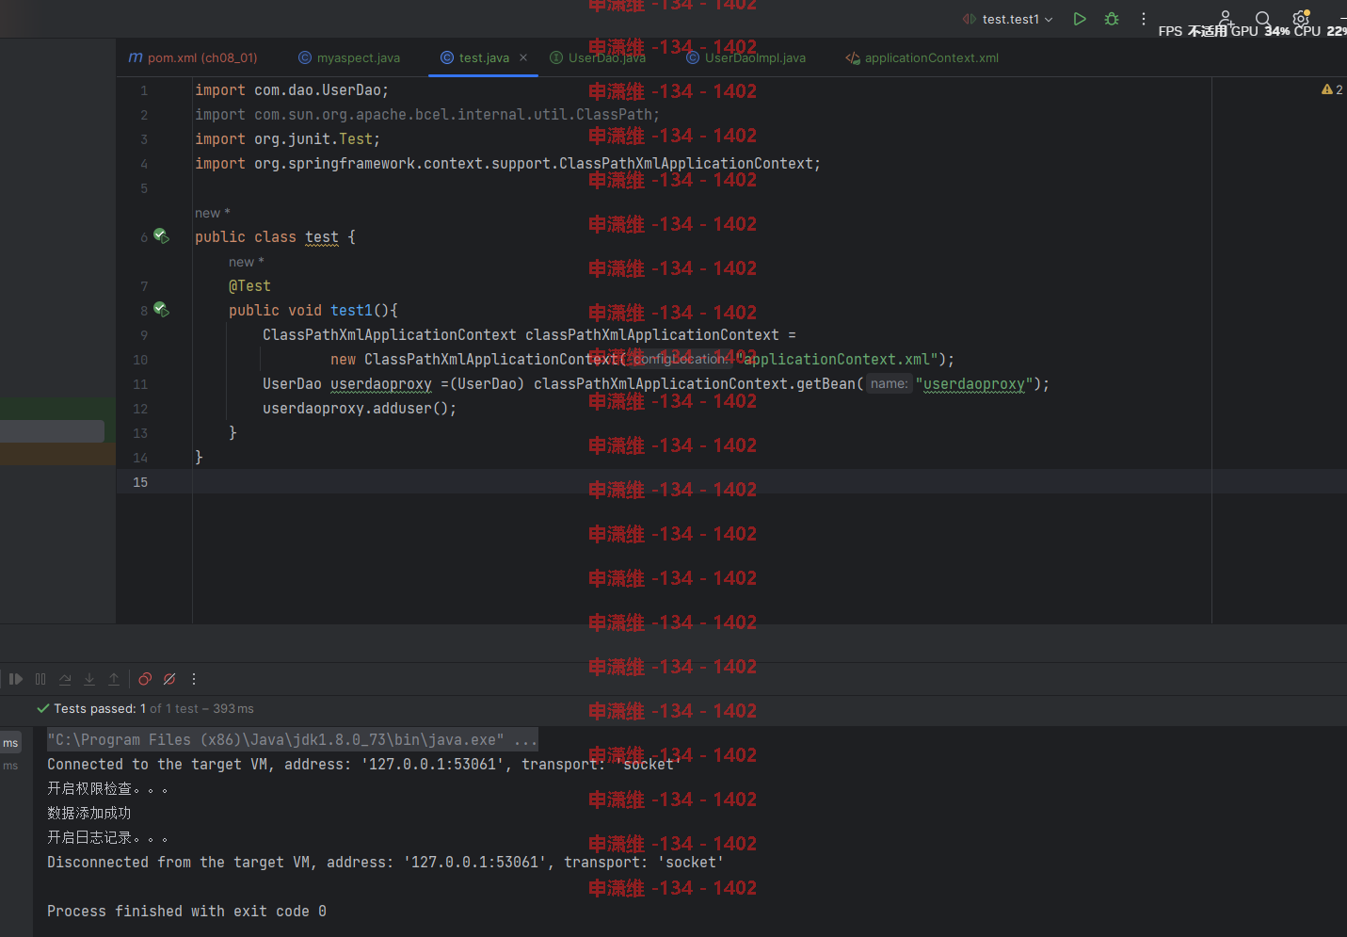Click run gutter icon beside test1 method
This screenshot has height=937, width=1347.
pos(161,310)
